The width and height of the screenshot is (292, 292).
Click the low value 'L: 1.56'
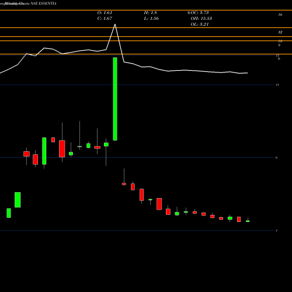click(151, 19)
